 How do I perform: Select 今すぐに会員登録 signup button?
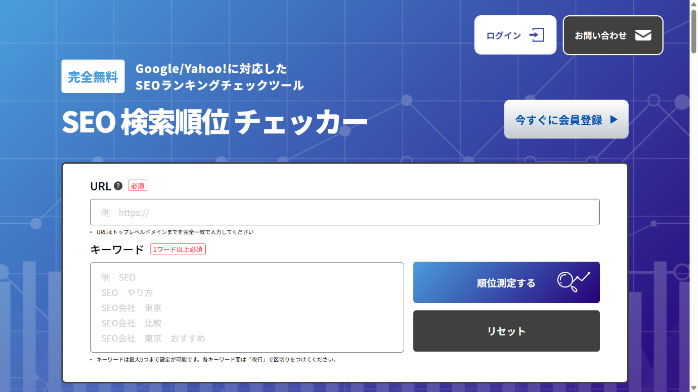pyautogui.click(x=566, y=119)
